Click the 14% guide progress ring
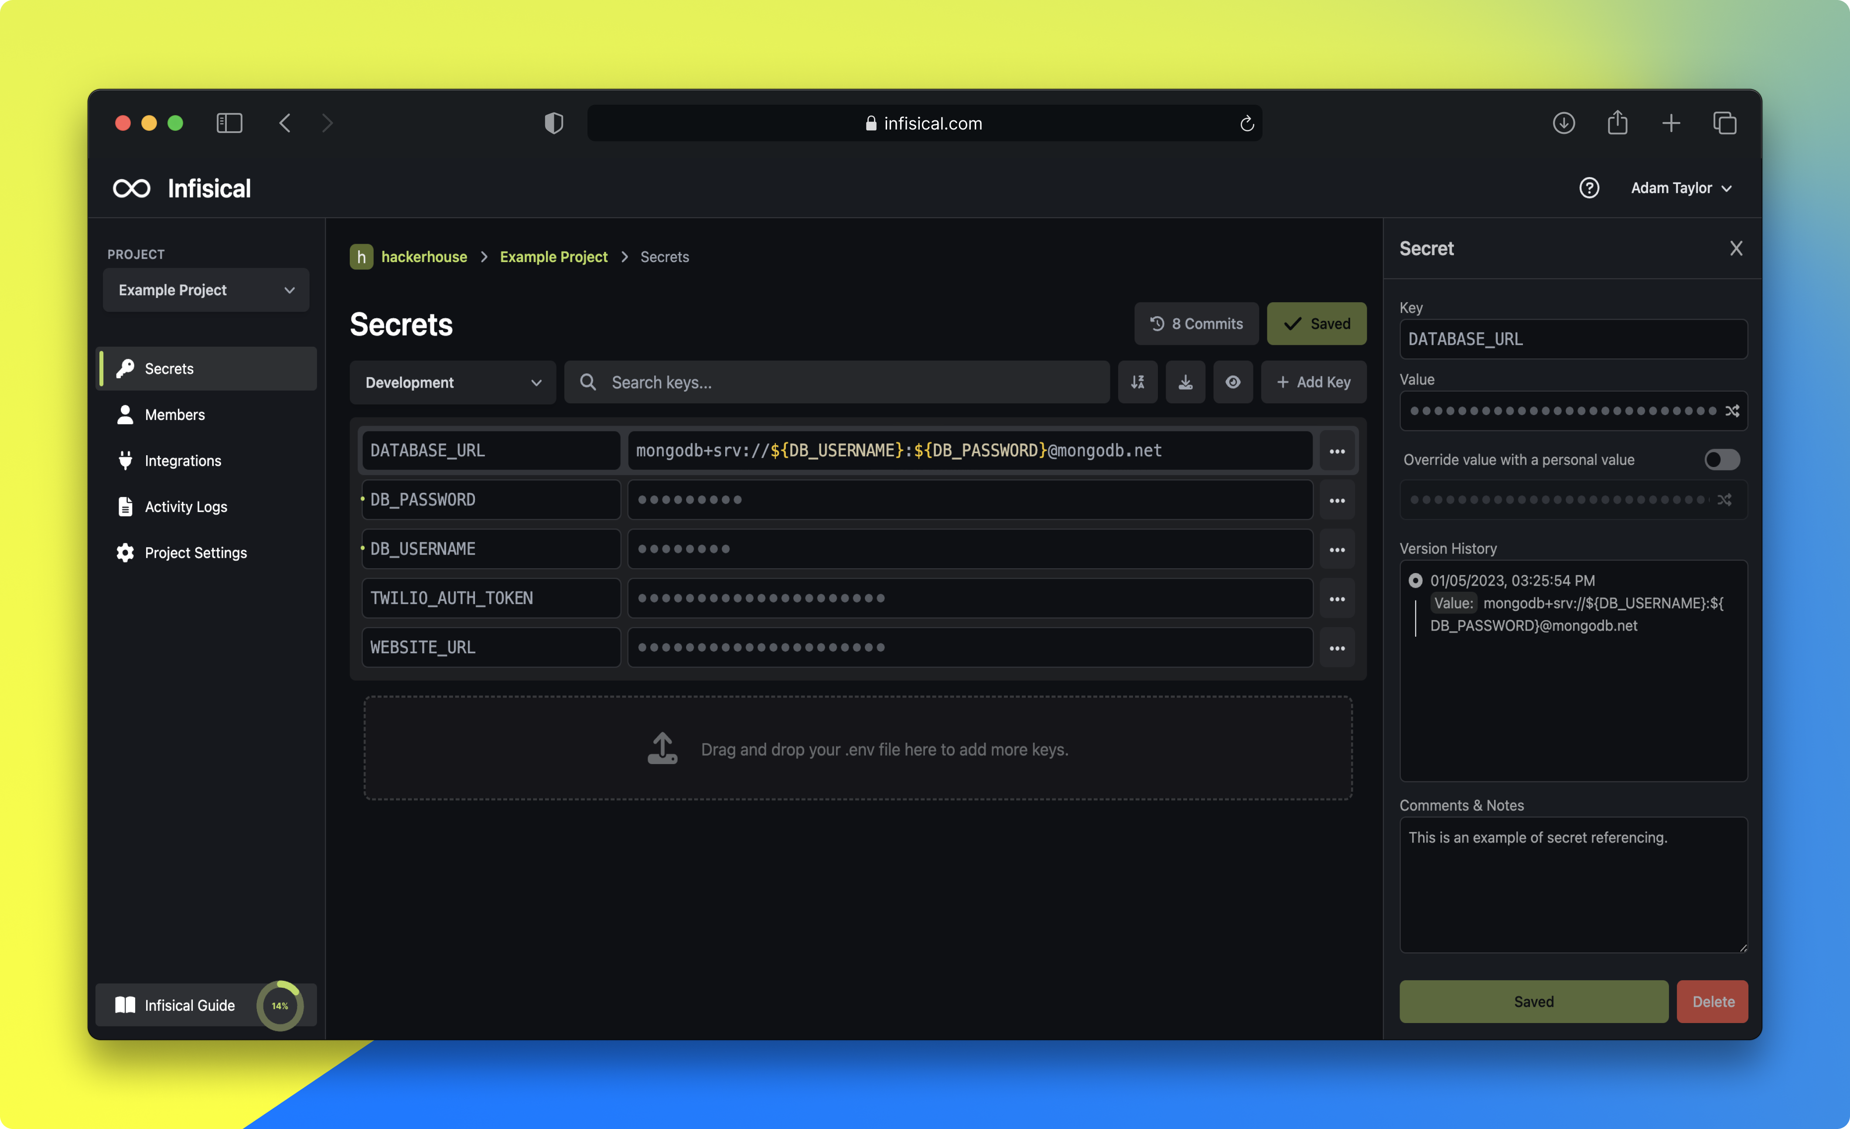 click(x=280, y=1005)
